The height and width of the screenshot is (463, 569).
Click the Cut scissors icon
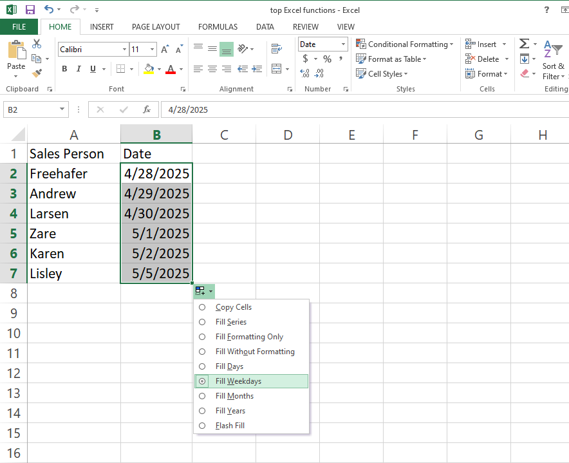[37, 44]
